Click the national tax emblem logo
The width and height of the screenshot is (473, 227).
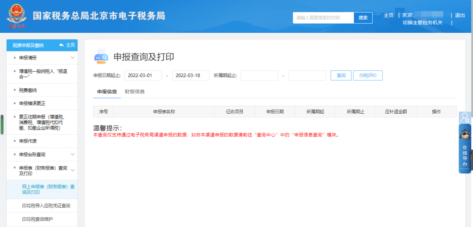16,16
